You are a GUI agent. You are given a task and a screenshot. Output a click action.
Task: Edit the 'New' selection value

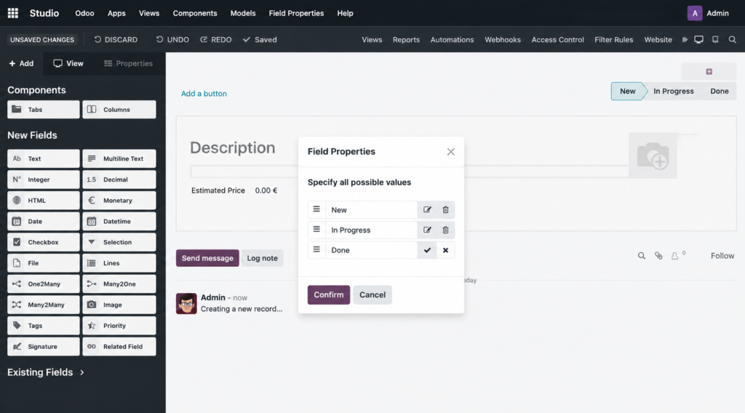pyautogui.click(x=427, y=210)
